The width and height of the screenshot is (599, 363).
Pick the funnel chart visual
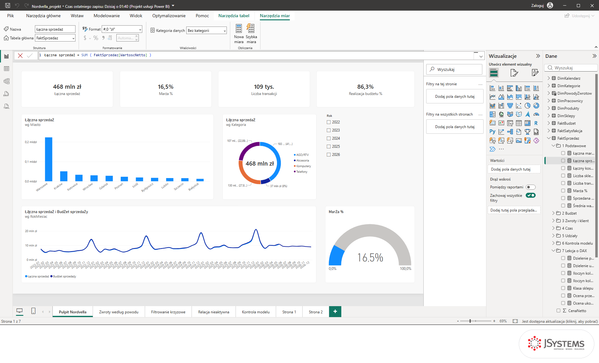click(x=510, y=106)
